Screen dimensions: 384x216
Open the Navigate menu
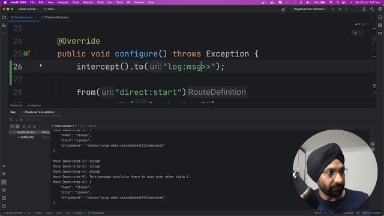coord(62,2)
